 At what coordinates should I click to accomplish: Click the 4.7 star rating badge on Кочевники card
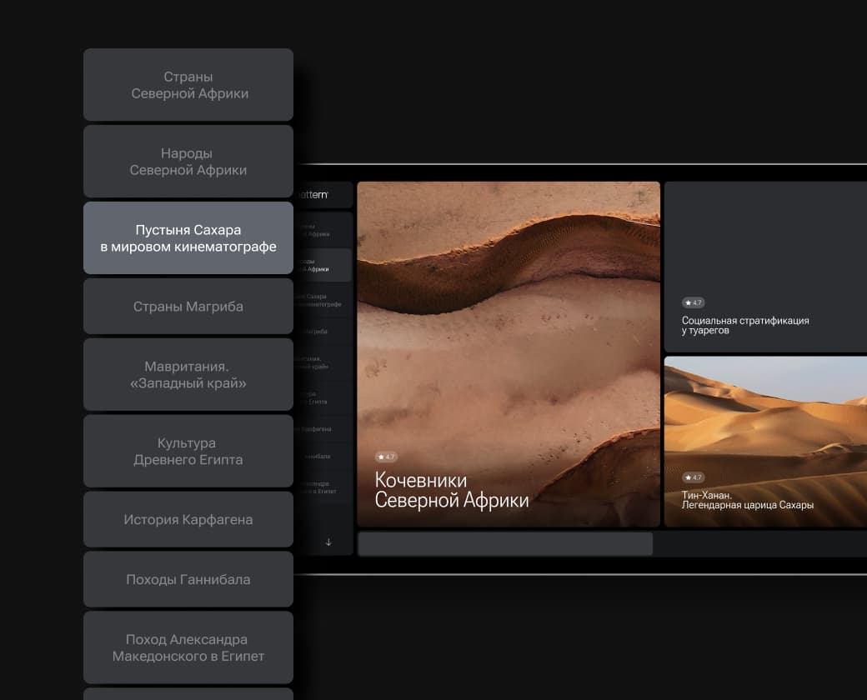386,457
